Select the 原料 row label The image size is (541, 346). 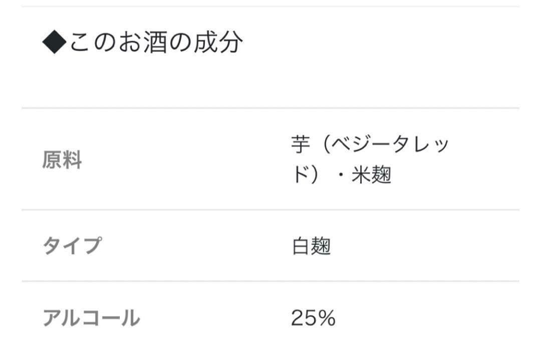click(62, 161)
